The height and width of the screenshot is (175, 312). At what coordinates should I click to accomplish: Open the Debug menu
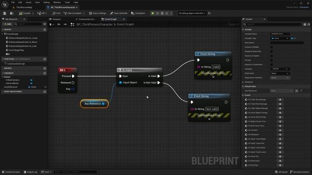click(x=46, y=2)
